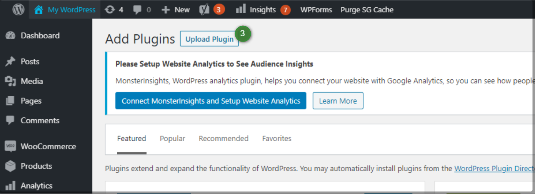The height and width of the screenshot is (194, 535).
Task: Click the Posts pushpin icon
Action: pyautogui.click(x=10, y=62)
